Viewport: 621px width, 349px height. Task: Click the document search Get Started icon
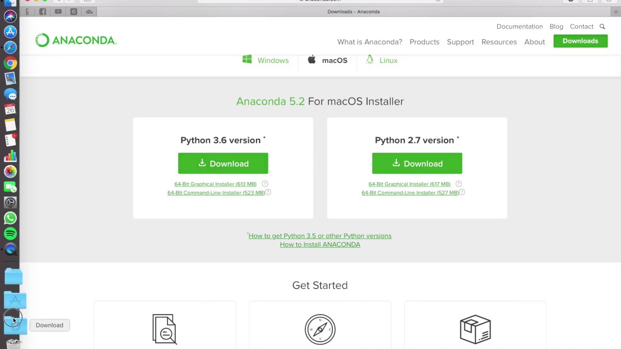(164, 329)
